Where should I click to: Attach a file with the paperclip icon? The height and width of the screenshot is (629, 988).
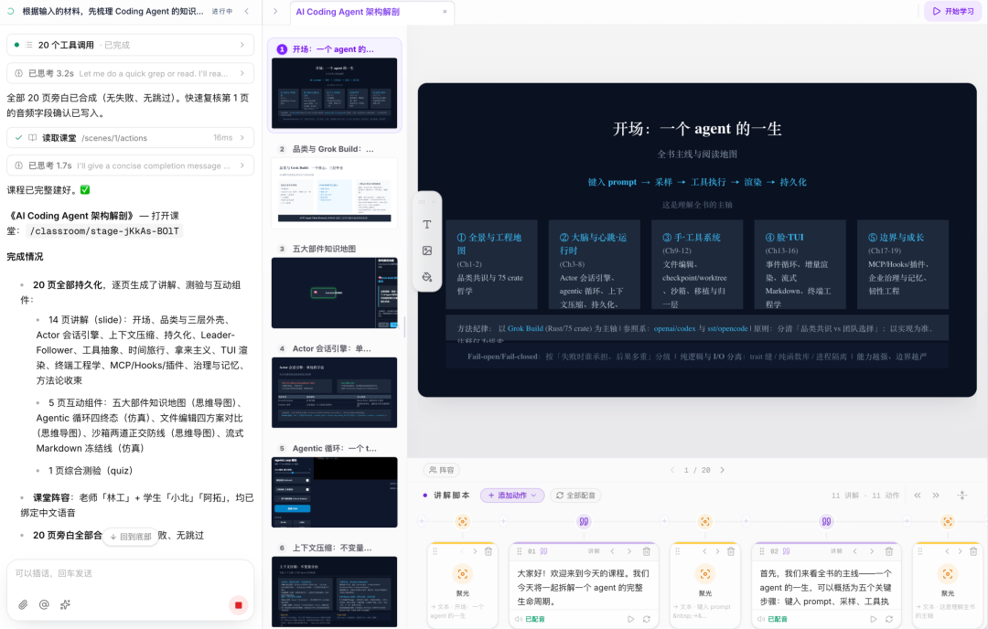click(23, 604)
